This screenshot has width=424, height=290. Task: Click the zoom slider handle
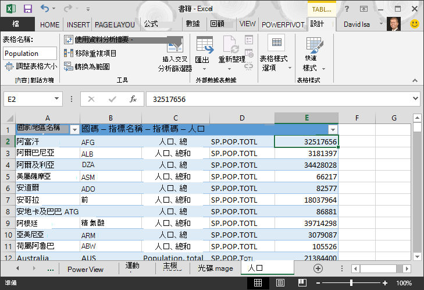[351, 283]
